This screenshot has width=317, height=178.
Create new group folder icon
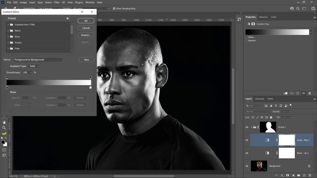tap(299, 176)
